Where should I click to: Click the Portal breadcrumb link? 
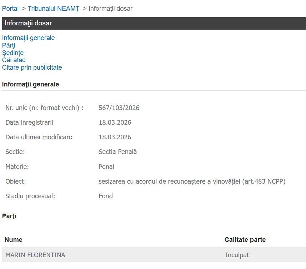pos(10,9)
